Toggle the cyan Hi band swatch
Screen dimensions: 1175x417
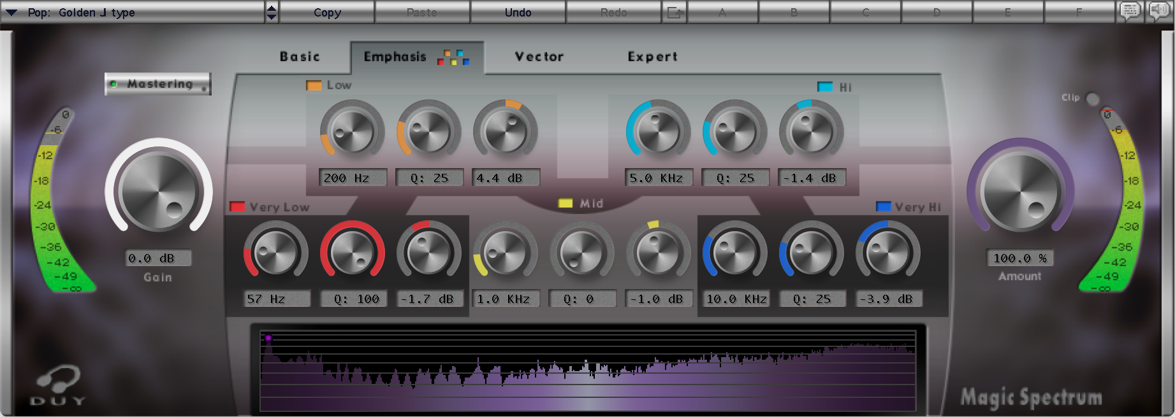(824, 87)
